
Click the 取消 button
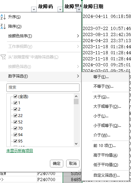tap(73, 164)
